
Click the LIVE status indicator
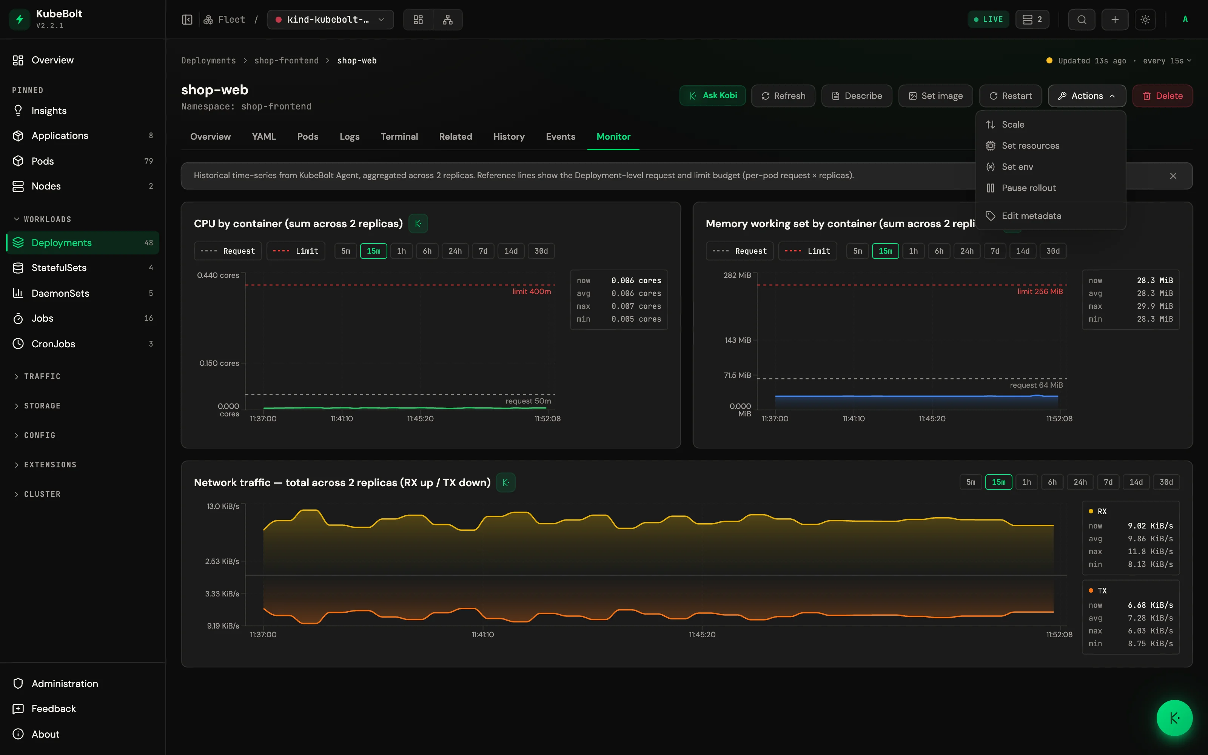click(988, 20)
